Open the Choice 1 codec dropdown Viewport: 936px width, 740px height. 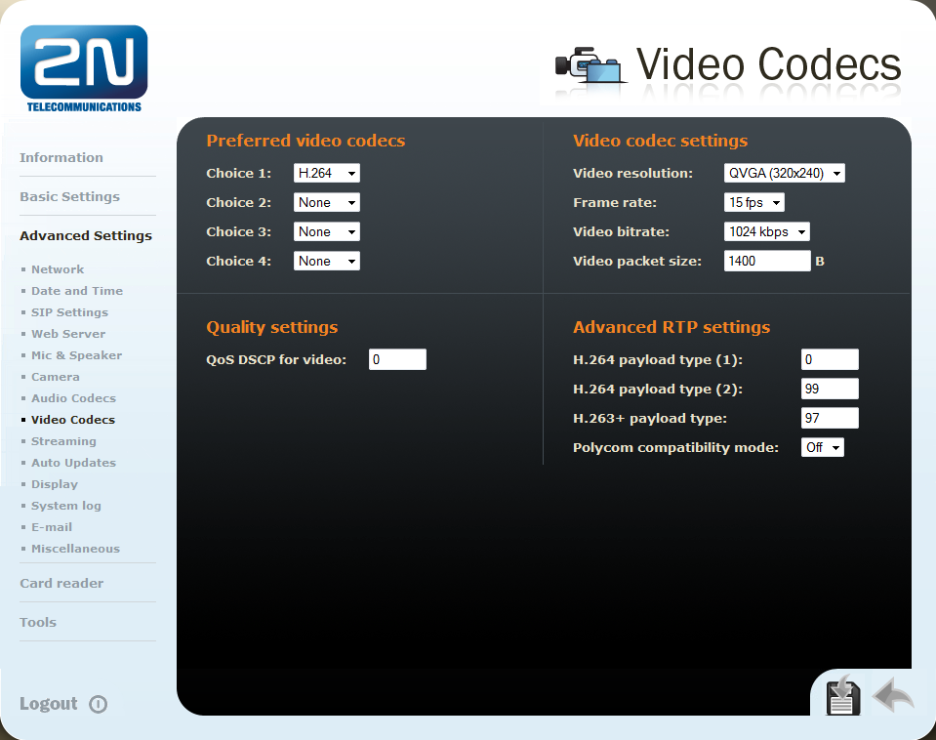pyautogui.click(x=326, y=174)
